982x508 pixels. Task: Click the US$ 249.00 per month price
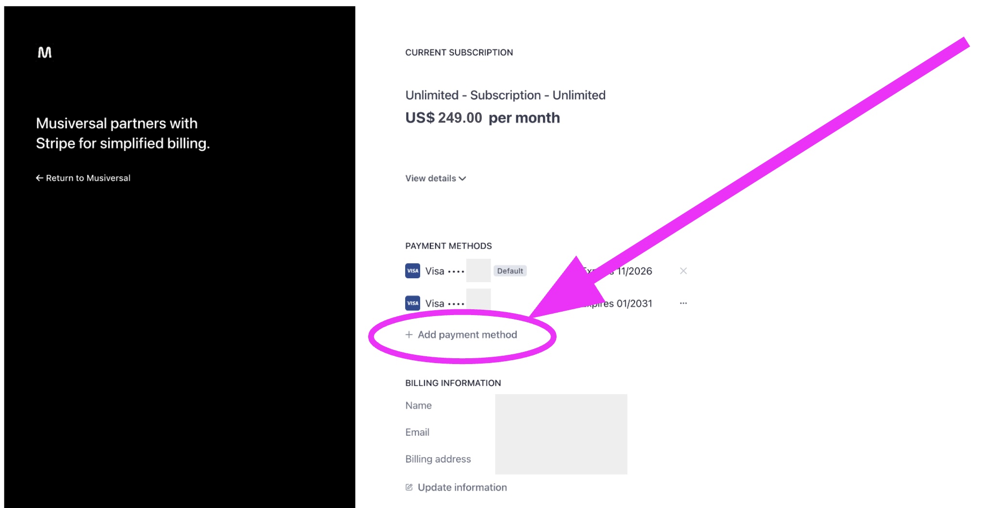point(482,118)
